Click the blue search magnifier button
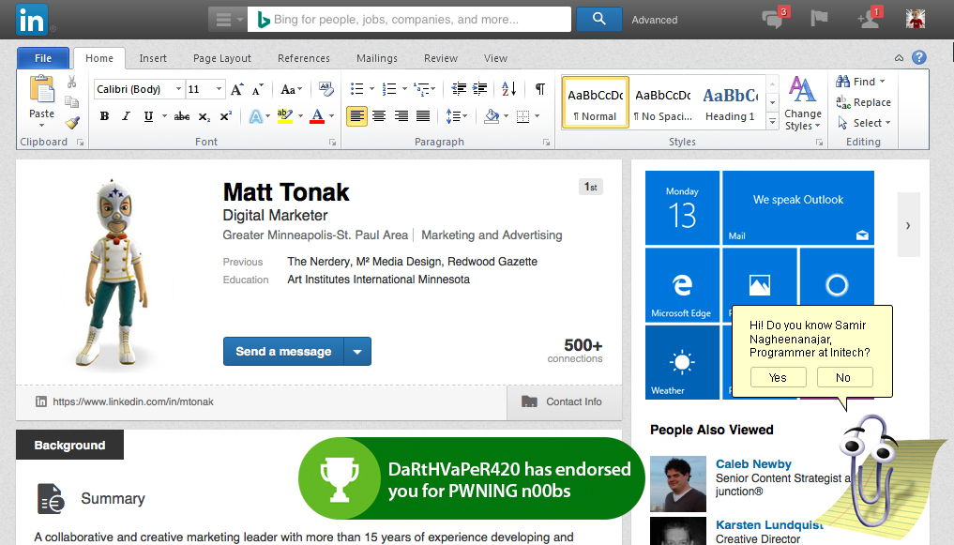This screenshot has width=954, height=545. tap(598, 19)
